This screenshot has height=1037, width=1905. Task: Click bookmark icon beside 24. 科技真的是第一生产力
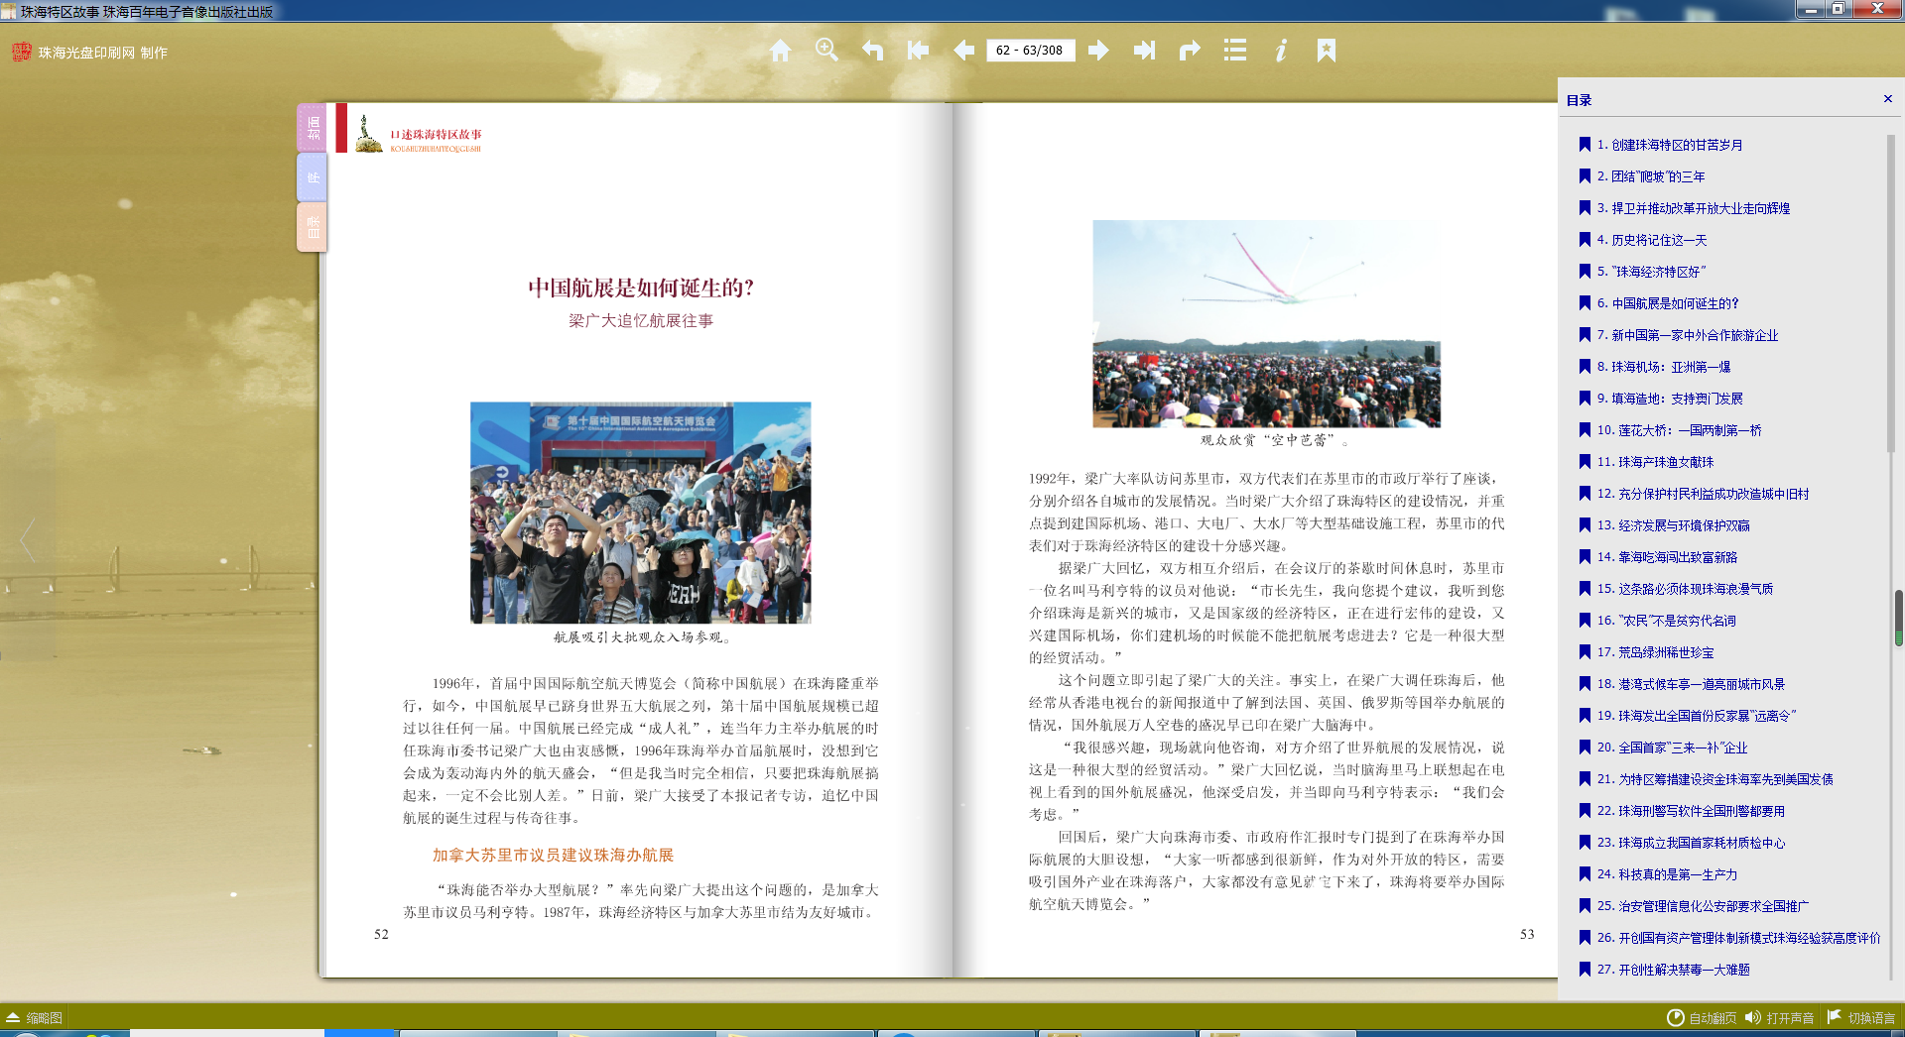tap(1585, 874)
